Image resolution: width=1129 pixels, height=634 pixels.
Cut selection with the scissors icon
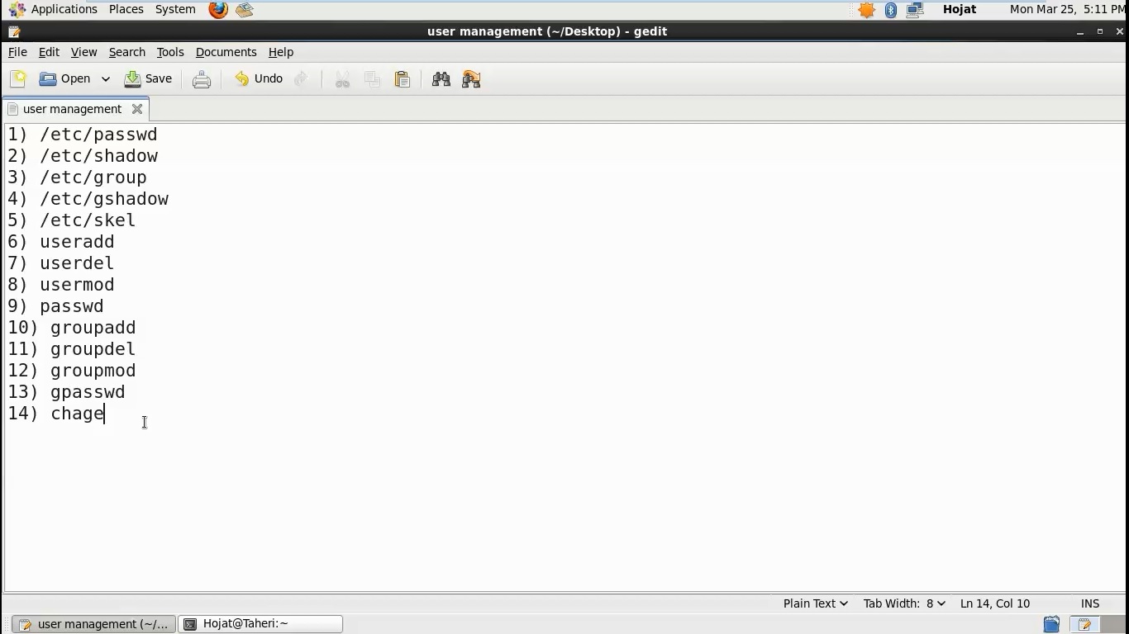(x=342, y=79)
